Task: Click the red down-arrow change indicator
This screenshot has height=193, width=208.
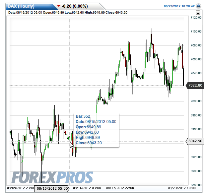Action: (x=59, y=6)
